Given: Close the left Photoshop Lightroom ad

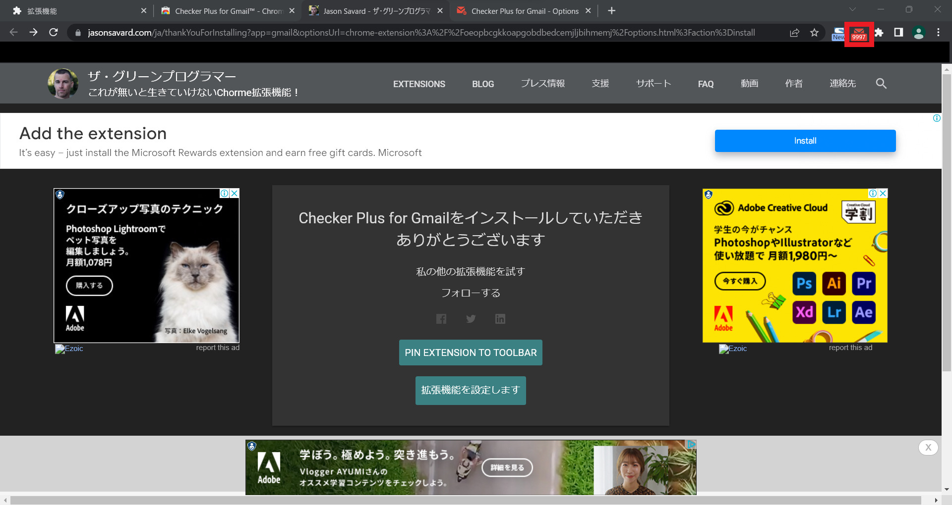Looking at the screenshot, I should 235,193.
